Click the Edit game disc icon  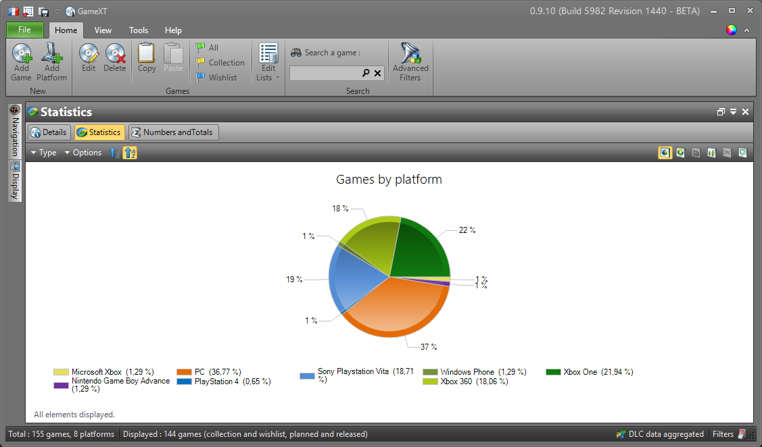(x=89, y=54)
